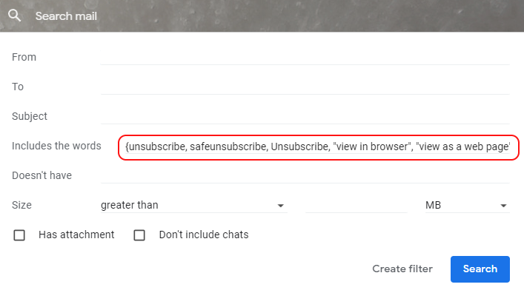
Task: Click the 'Has attachment' label text
Action: tap(76, 235)
